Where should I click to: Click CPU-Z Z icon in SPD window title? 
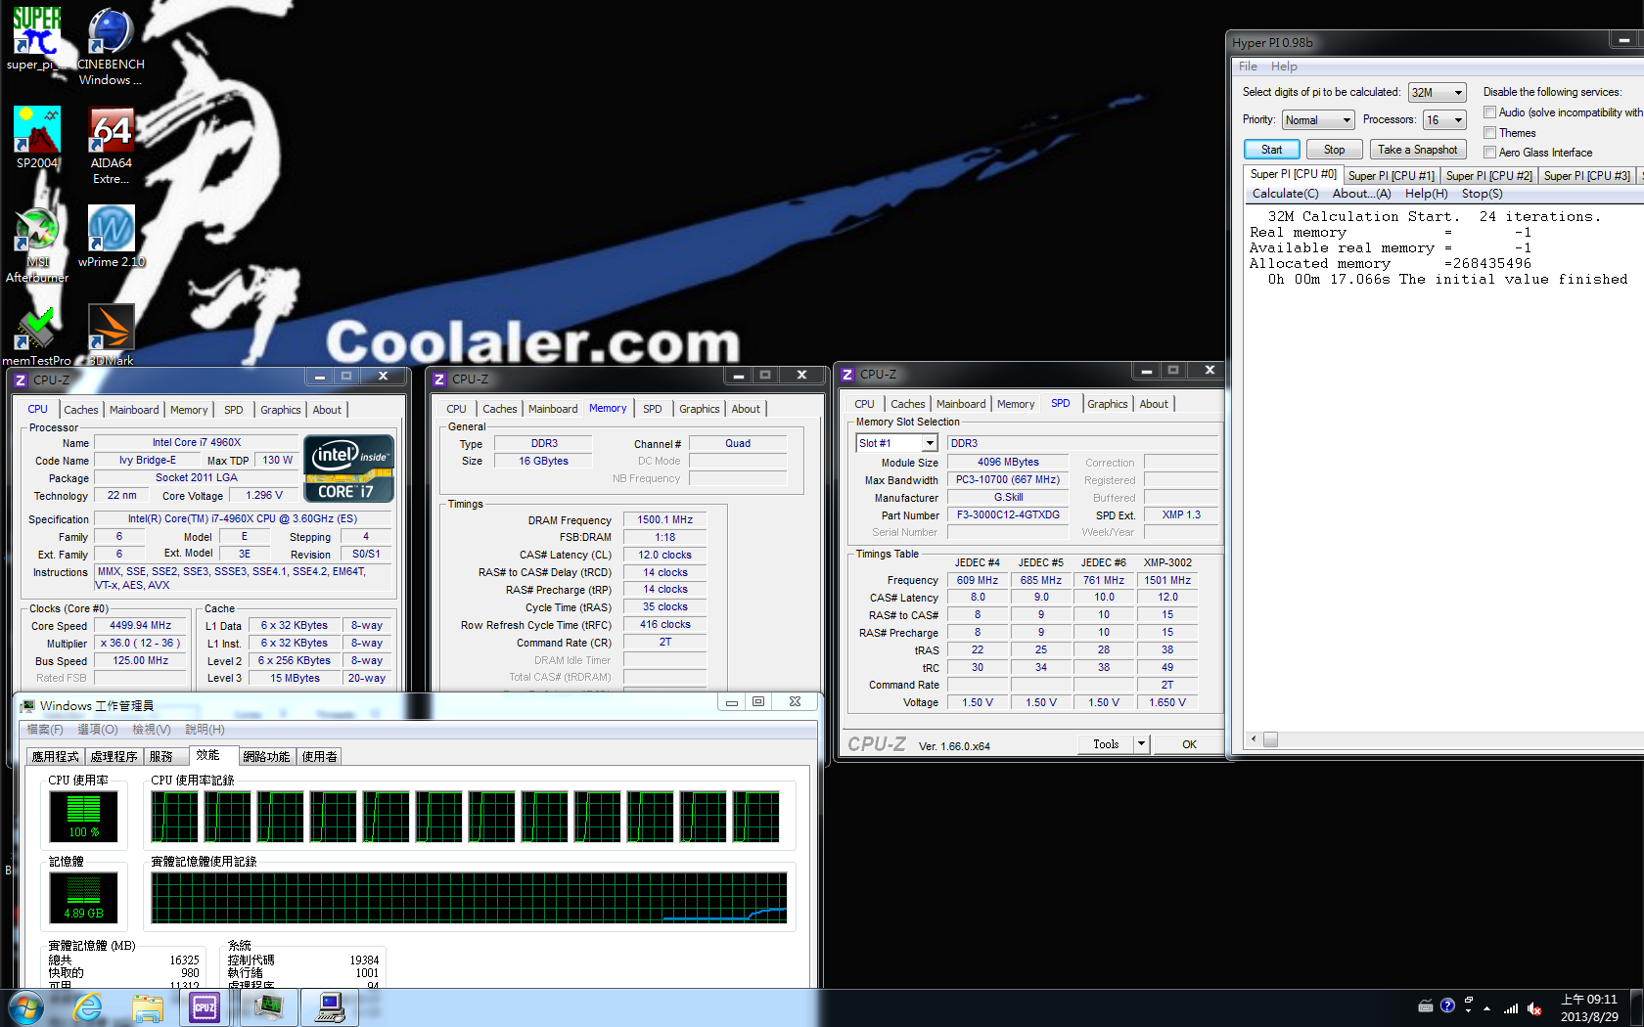847,375
